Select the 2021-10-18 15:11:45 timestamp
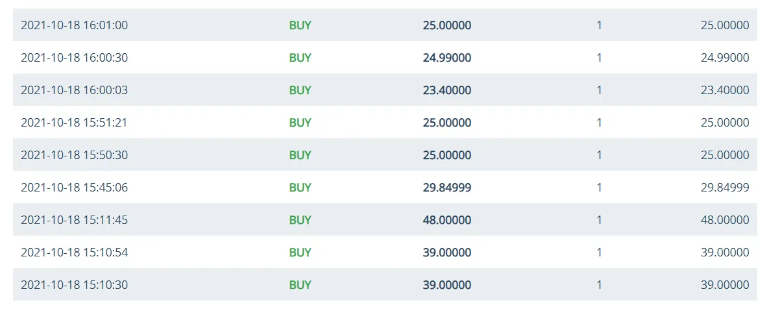The height and width of the screenshot is (309, 782). 75,220
